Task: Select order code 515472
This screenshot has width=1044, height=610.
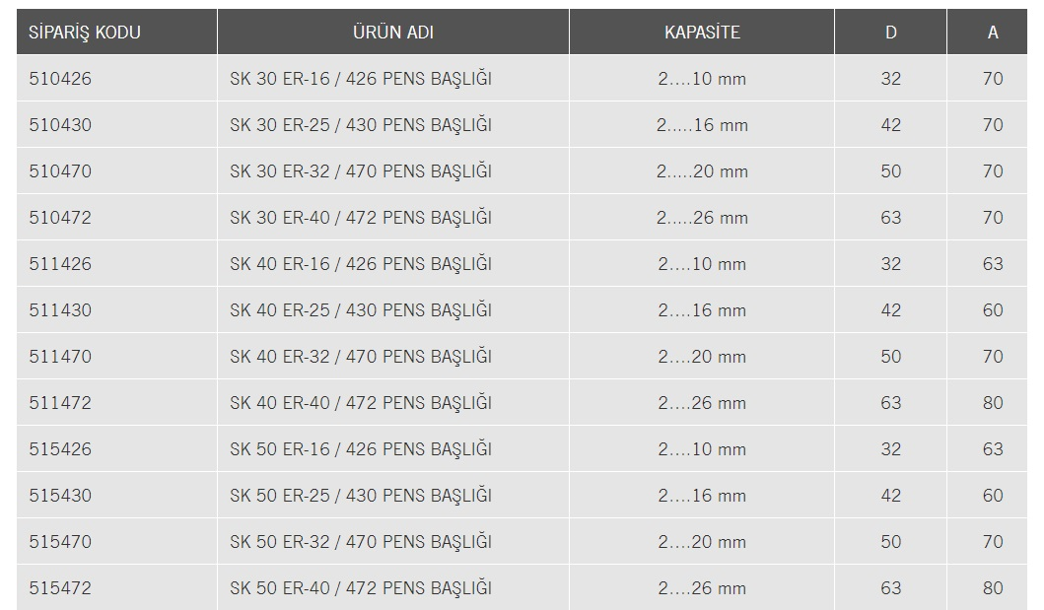Action: pos(60,588)
